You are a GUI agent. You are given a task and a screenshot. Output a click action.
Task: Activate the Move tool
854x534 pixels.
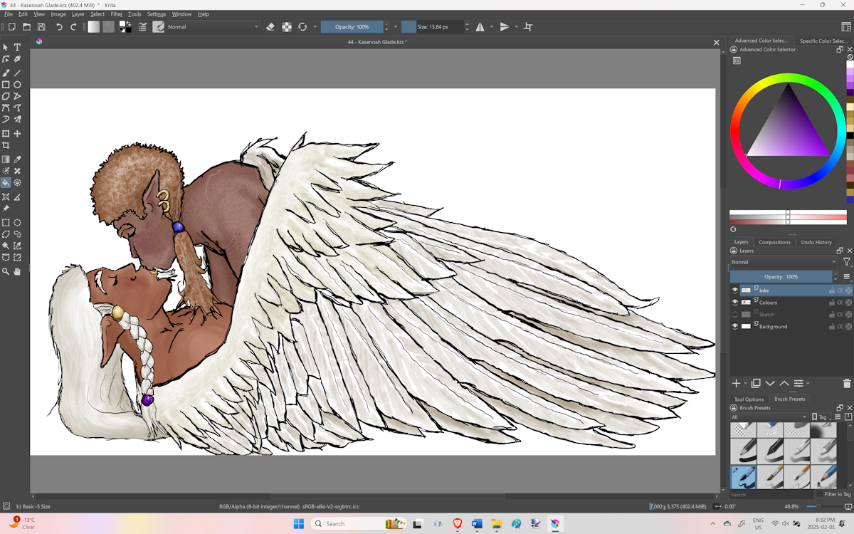pos(18,134)
